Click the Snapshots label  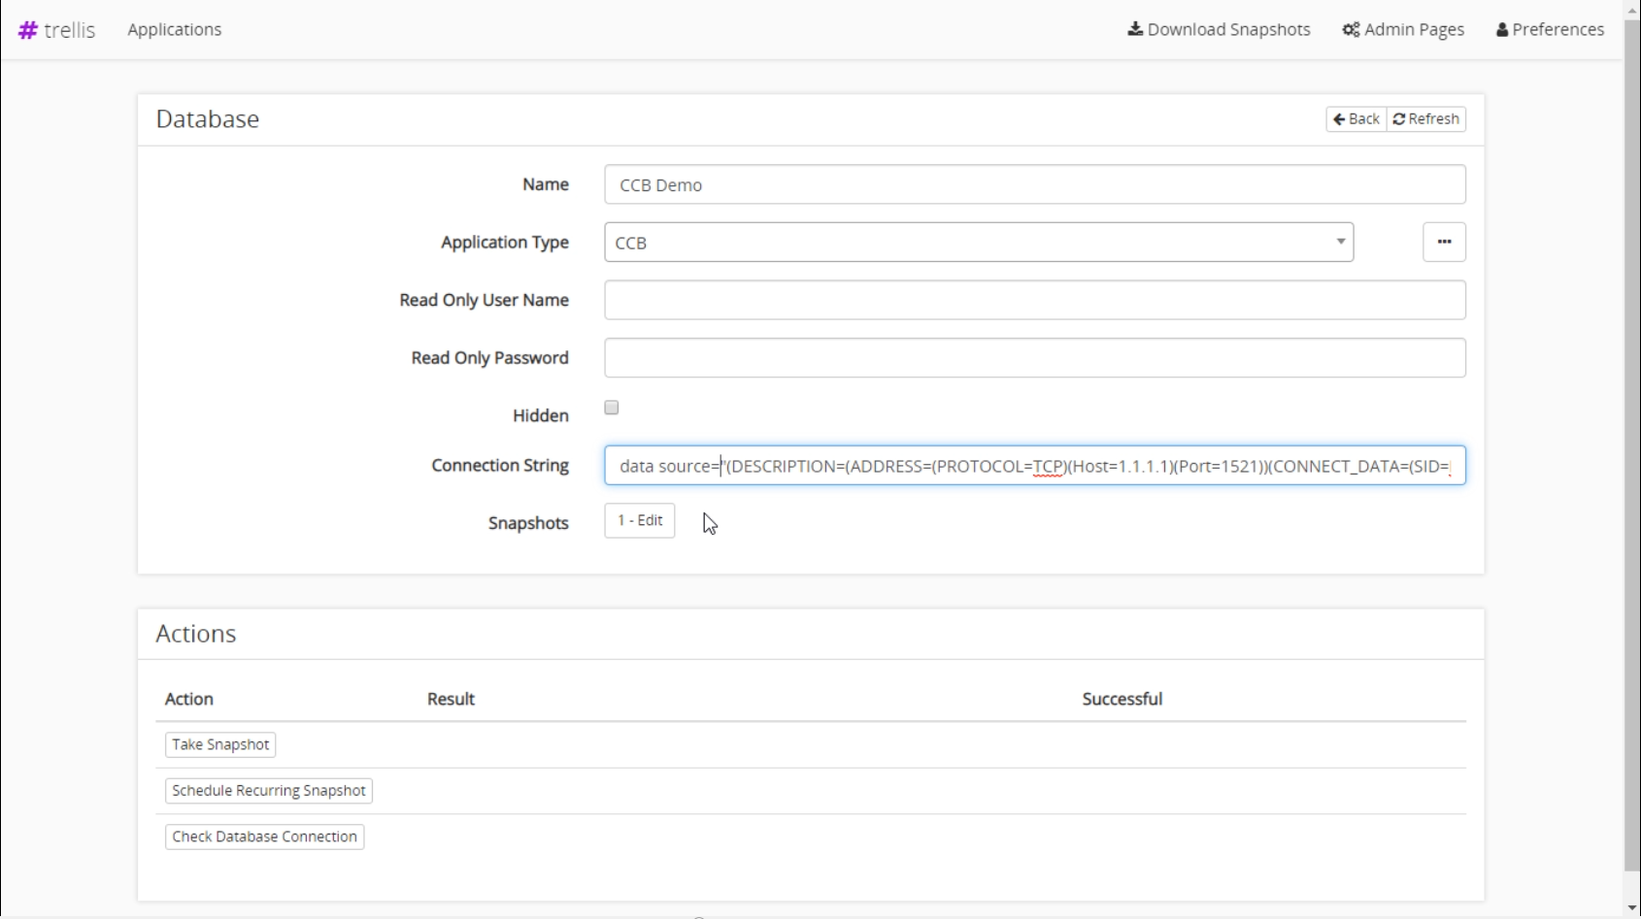click(528, 523)
